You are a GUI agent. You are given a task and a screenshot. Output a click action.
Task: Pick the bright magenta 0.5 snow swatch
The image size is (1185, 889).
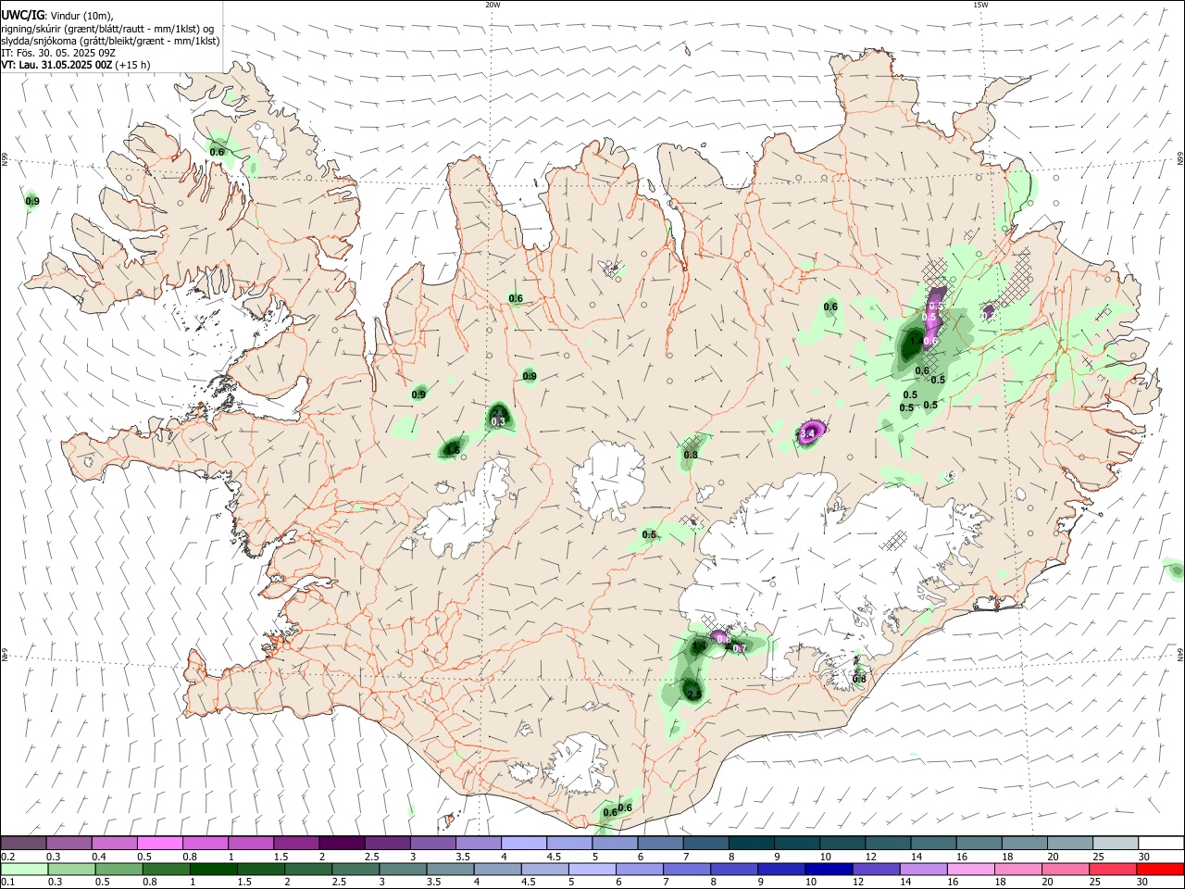pos(159,844)
